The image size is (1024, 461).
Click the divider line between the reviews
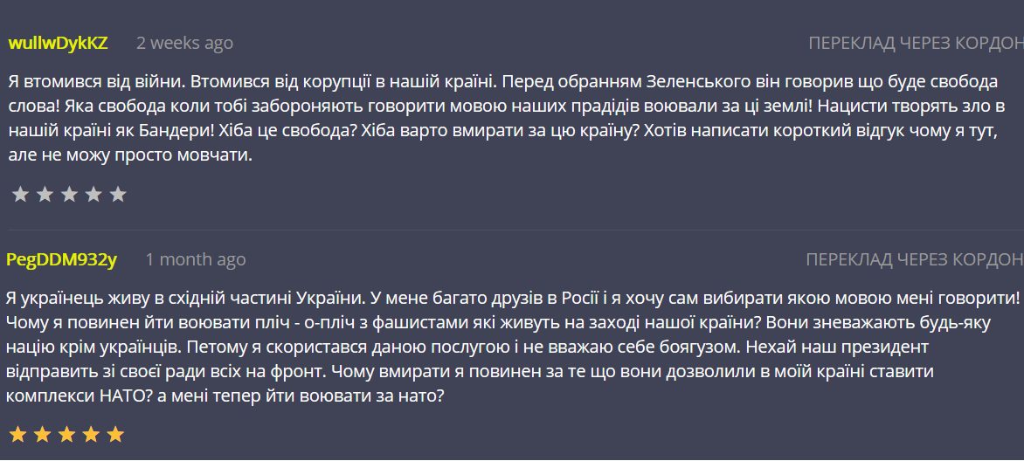pyautogui.click(x=515, y=230)
